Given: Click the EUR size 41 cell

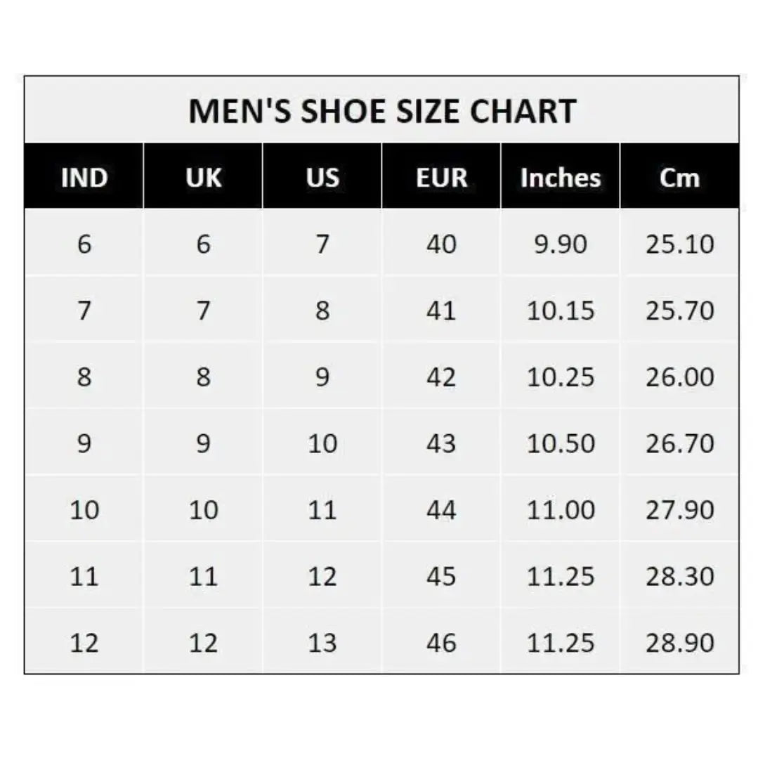Looking at the screenshot, I should click(x=441, y=311).
